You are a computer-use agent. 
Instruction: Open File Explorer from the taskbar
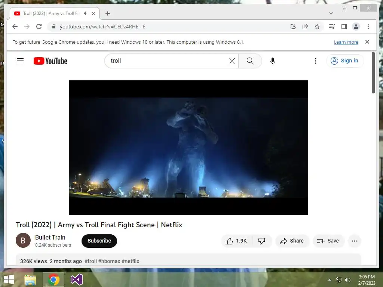coord(30,280)
